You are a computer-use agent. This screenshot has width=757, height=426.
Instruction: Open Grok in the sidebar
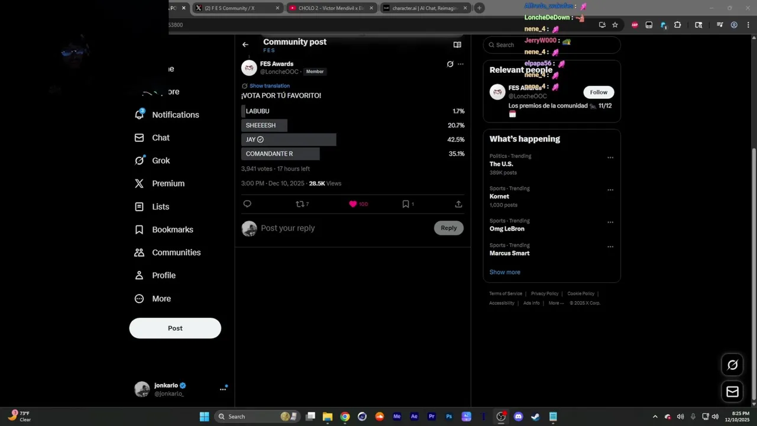point(153,160)
